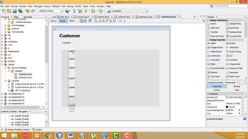Click the Search field at the top right
The image size is (248, 139).
[x=228, y=6]
